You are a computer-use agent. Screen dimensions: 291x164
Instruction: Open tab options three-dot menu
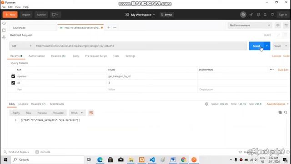pyautogui.click(x=115, y=27)
